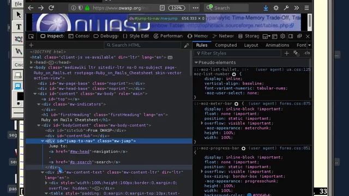
Task: Open the Memory devtools tab
Action: [197, 36]
